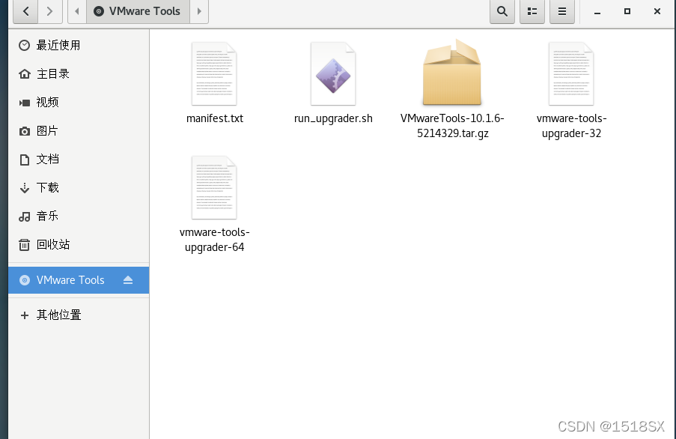Select the vmware-tools-upgrader-32 file icon
The width and height of the screenshot is (676, 439).
point(571,73)
